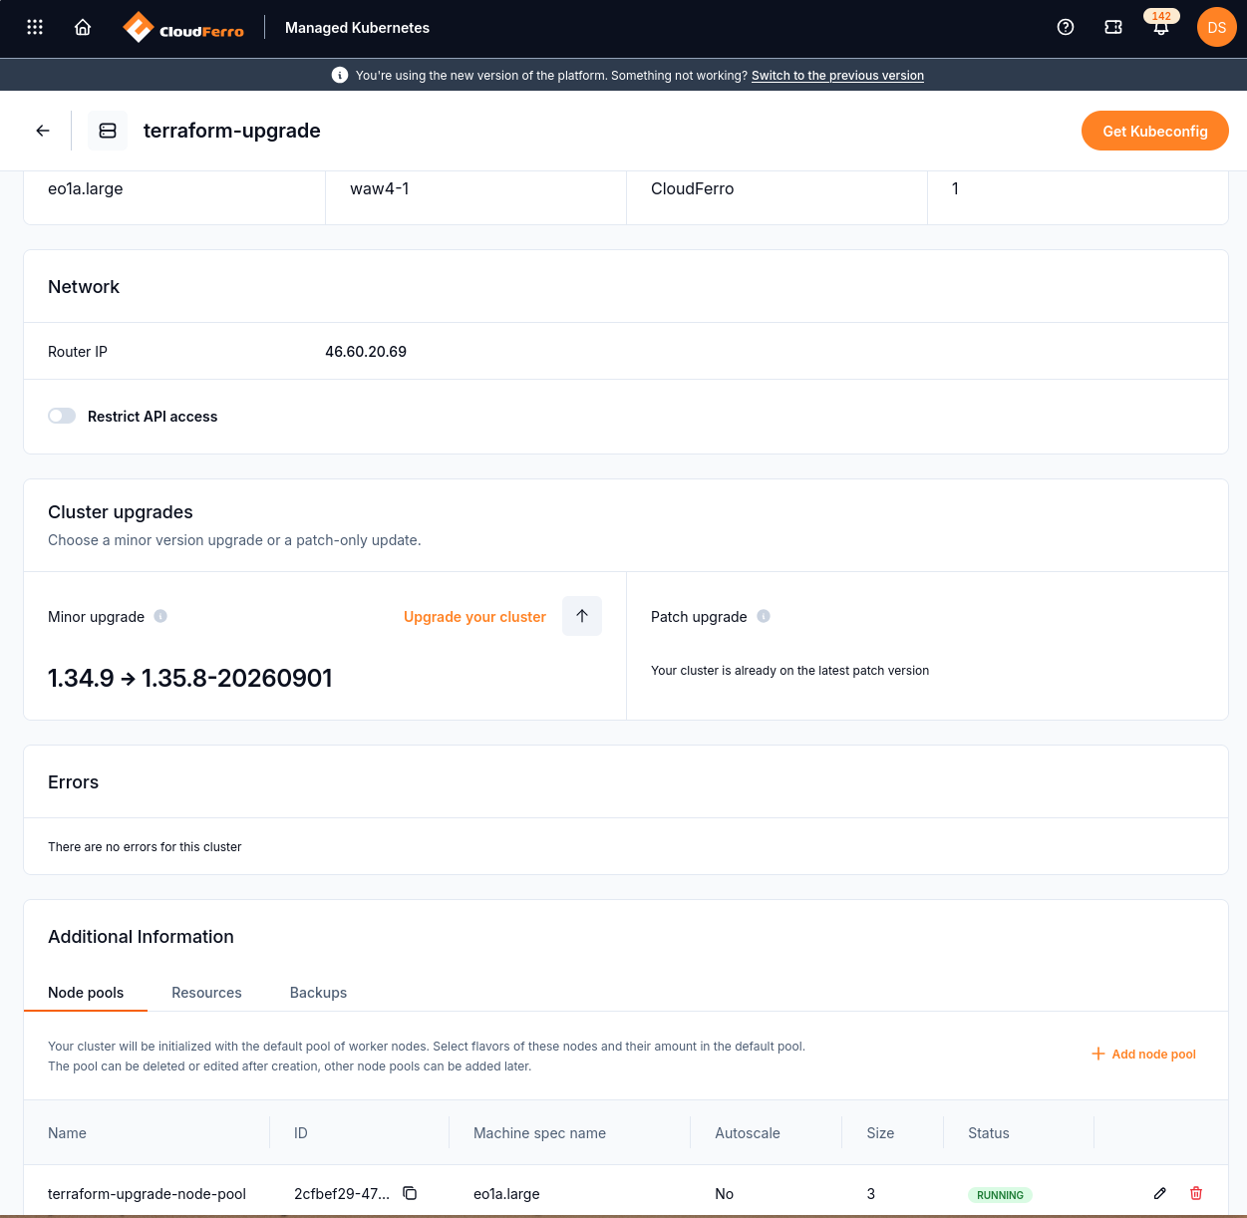Screen dimensions: 1247x1218
Task: Show the Patch upgrade info tooltip icon
Action: tap(764, 616)
